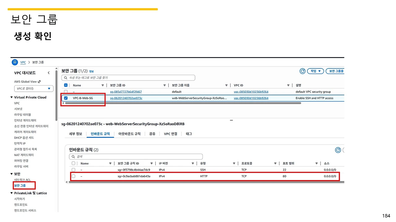Sort by VPC ID column arrow

click(288, 85)
